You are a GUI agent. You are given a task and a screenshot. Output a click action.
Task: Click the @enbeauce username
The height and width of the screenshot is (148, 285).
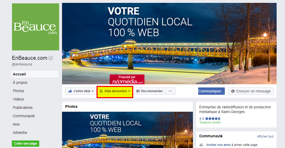coord(22,64)
